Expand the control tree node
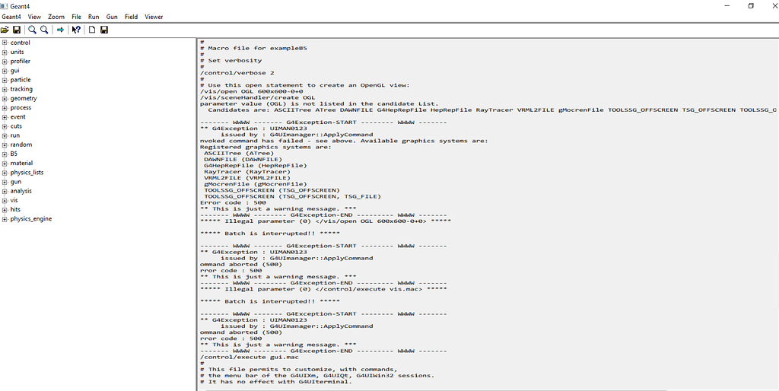The width and height of the screenshot is (779, 391). point(5,43)
